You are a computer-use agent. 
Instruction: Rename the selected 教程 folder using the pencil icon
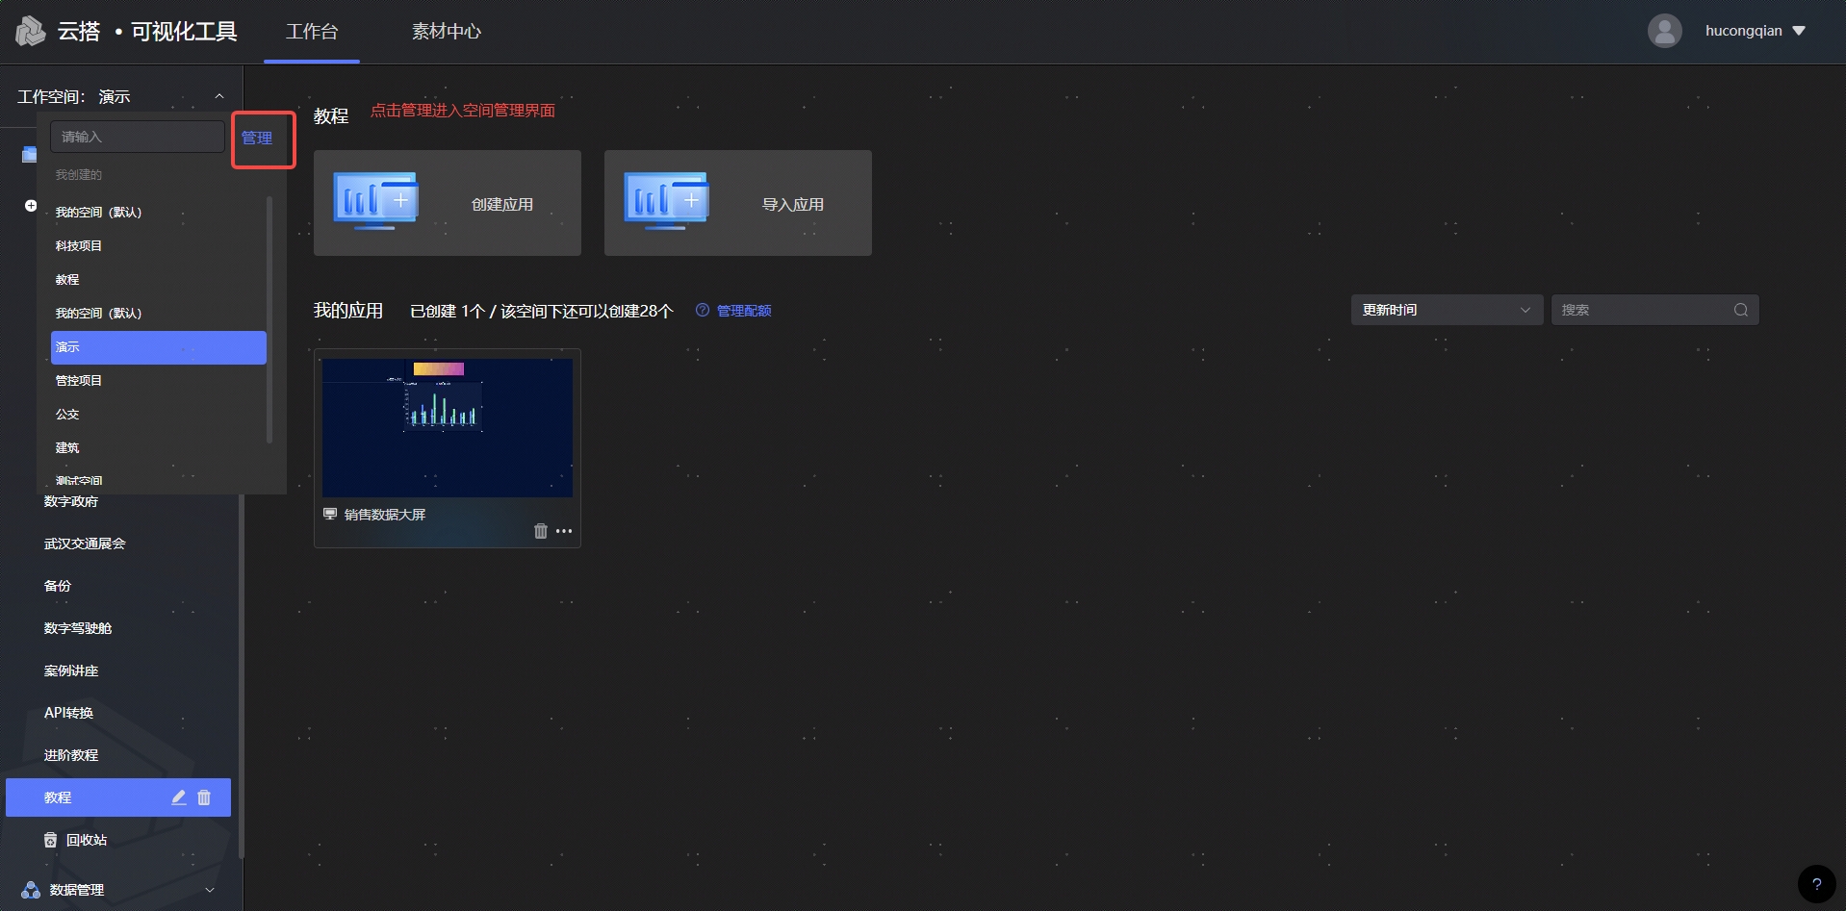(x=179, y=797)
